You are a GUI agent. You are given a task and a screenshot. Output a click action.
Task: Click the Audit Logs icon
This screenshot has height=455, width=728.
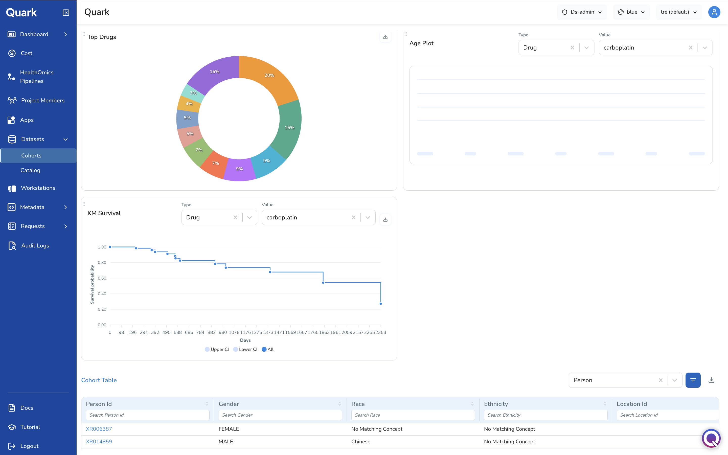(x=12, y=246)
